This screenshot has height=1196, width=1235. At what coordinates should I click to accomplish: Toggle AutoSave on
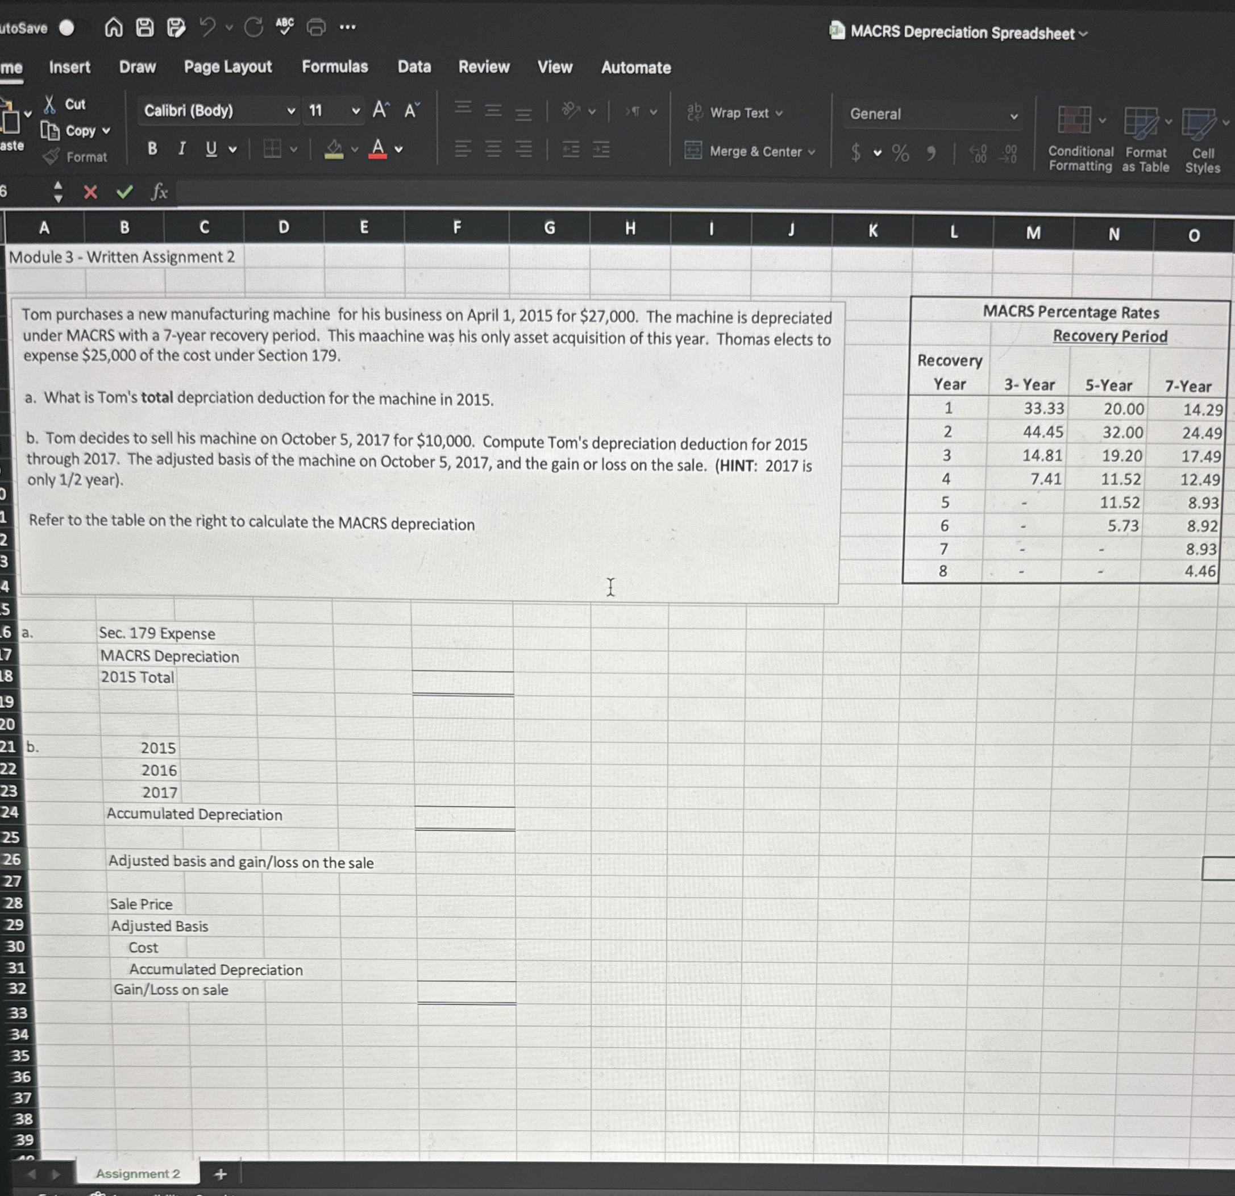67,27
